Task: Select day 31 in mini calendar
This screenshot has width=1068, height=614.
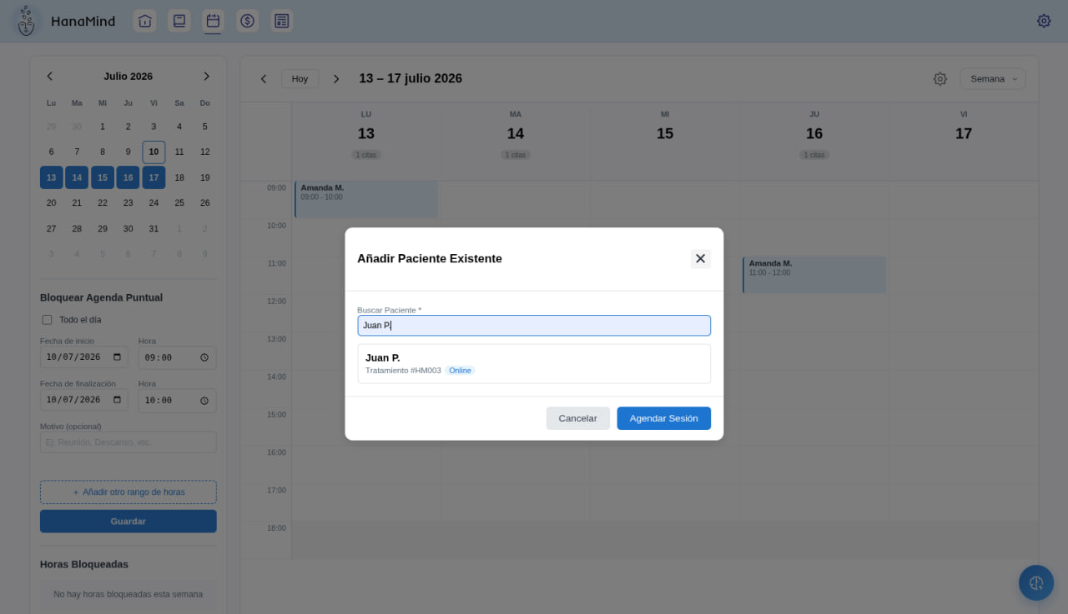Action: click(154, 228)
